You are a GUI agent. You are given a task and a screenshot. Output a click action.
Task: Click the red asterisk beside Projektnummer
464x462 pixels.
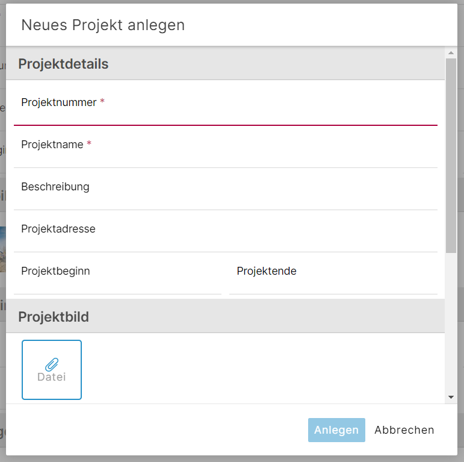pyautogui.click(x=102, y=101)
